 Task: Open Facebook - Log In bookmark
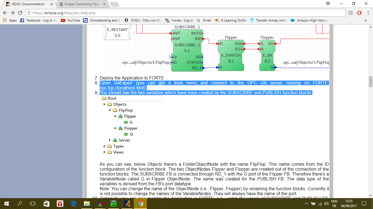39,20
